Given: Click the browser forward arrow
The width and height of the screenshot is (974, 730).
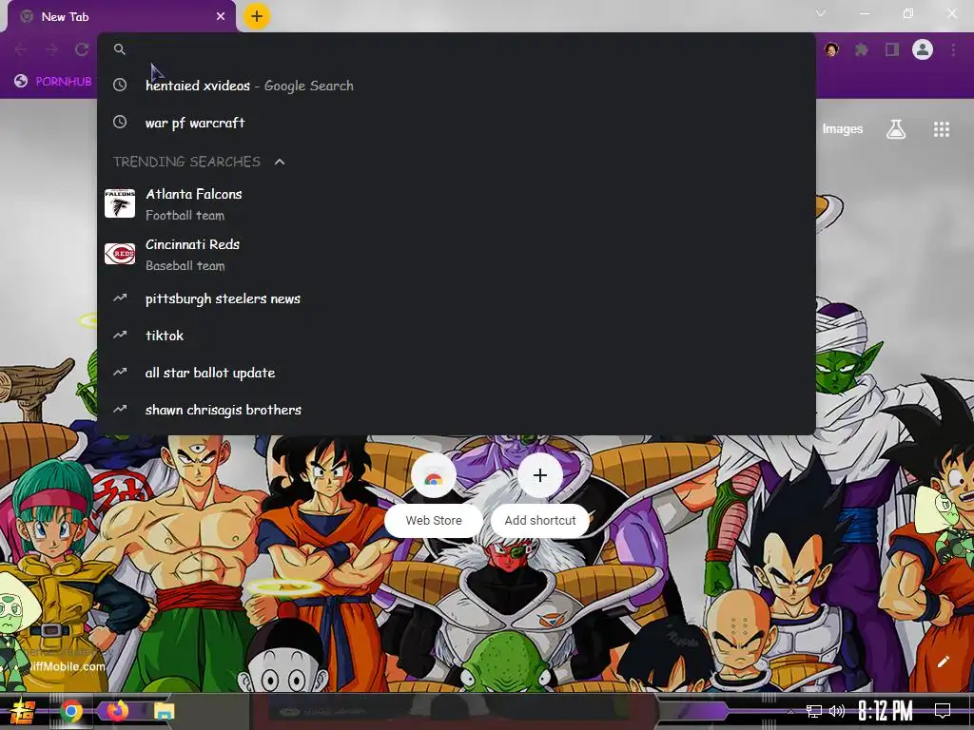Looking at the screenshot, I should 51,49.
